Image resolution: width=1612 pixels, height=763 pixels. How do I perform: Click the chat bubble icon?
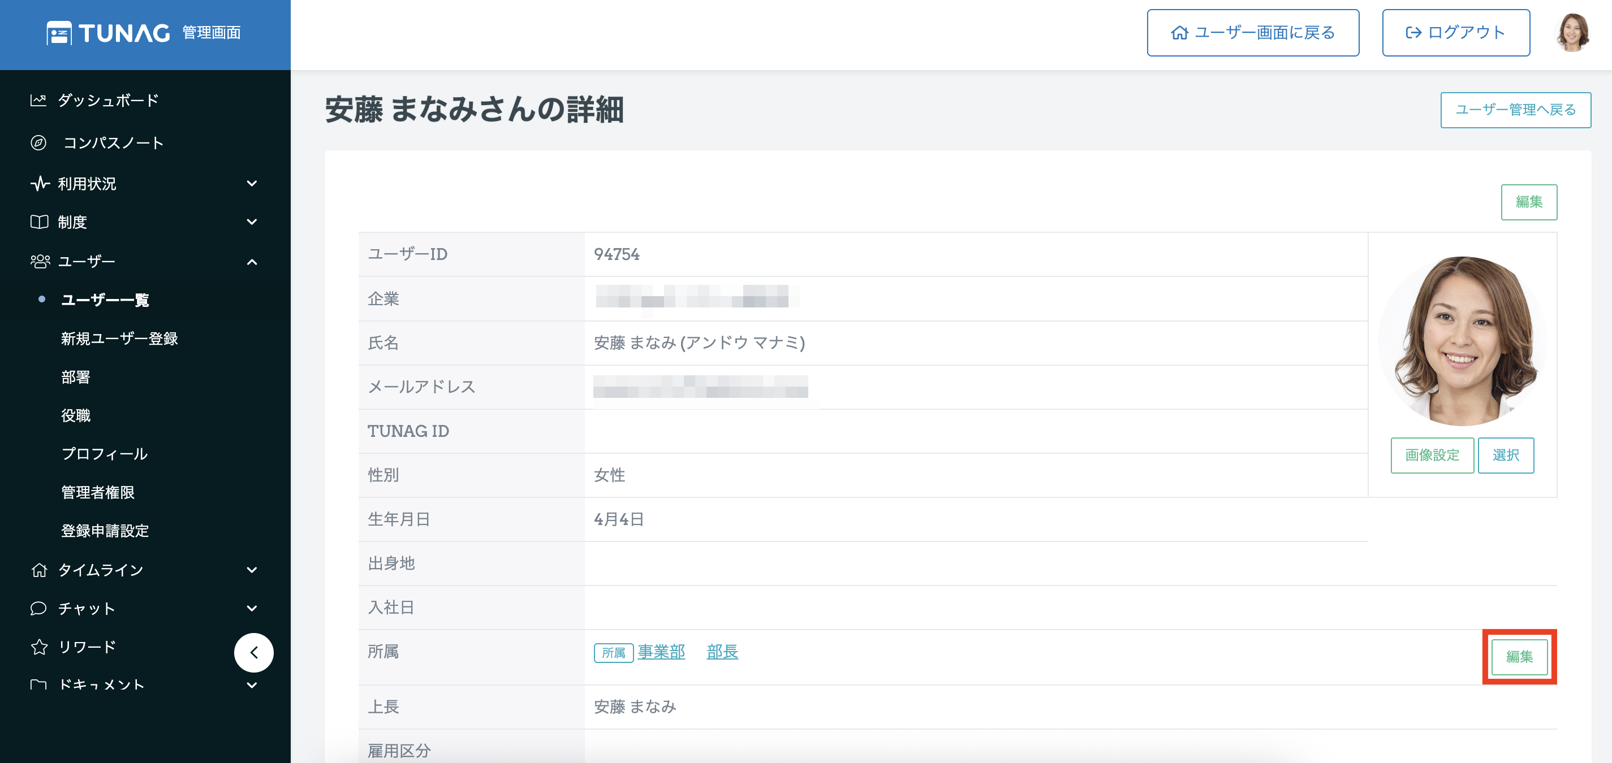(x=38, y=609)
